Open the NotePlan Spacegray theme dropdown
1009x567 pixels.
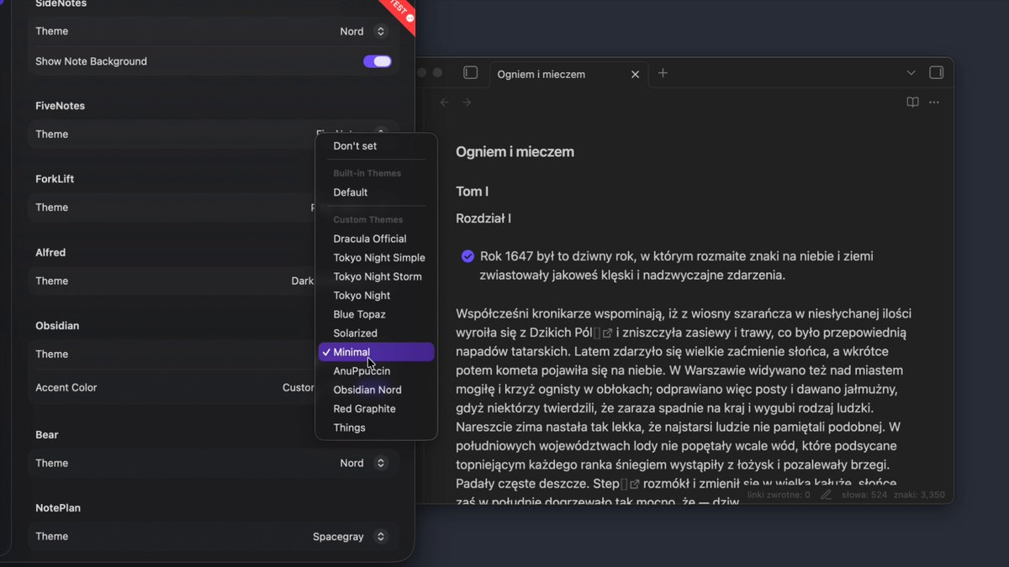coord(350,536)
